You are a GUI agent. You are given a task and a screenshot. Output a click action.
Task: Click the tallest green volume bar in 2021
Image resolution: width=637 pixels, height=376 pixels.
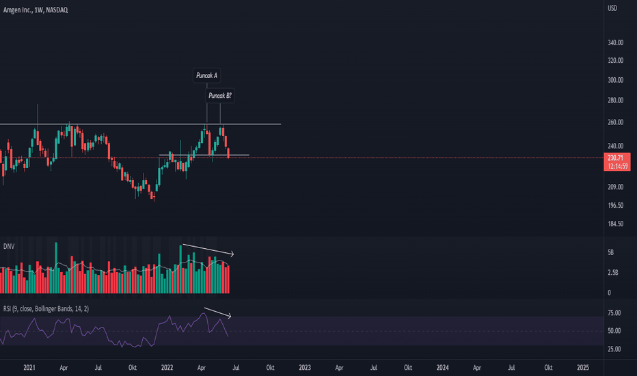(x=56, y=268)
